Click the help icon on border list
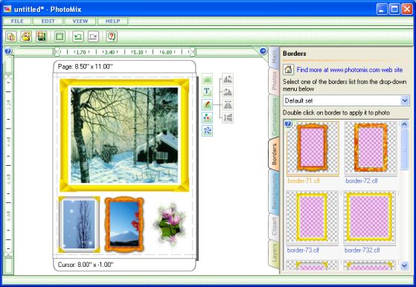 (x=288, y=123)
